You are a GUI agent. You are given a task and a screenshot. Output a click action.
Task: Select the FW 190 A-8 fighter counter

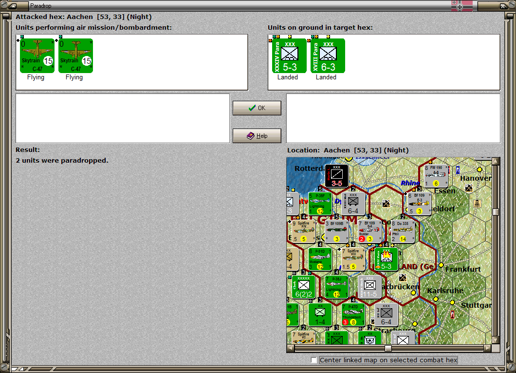click(436, 176)
